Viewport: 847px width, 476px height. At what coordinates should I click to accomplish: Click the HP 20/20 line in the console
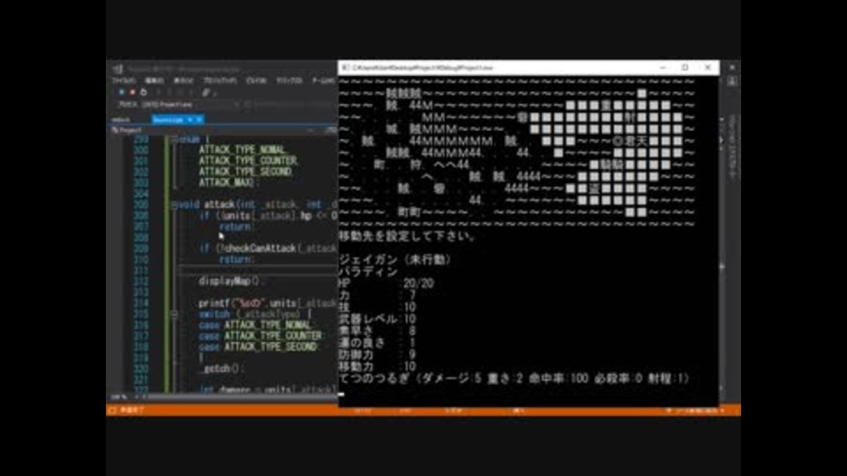[386, 283]
